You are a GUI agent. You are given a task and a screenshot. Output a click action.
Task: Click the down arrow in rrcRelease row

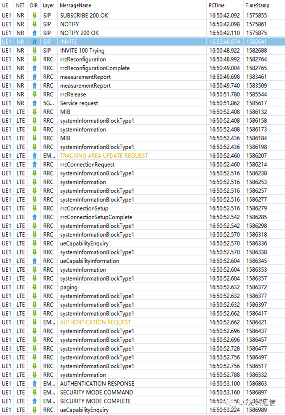pos(35,94)
